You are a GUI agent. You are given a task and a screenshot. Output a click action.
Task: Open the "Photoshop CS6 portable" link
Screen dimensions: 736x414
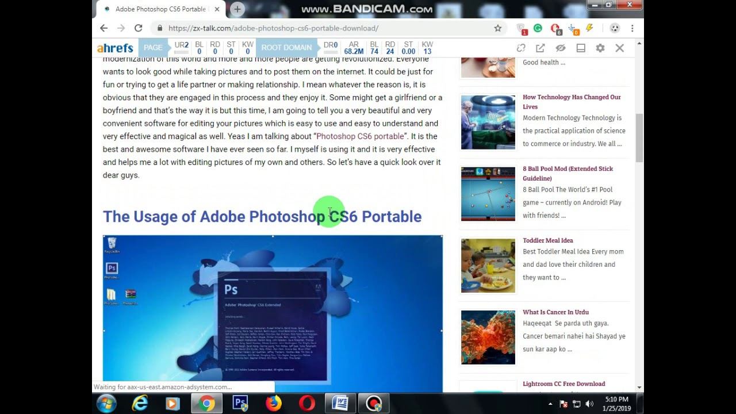coord(360,136)
